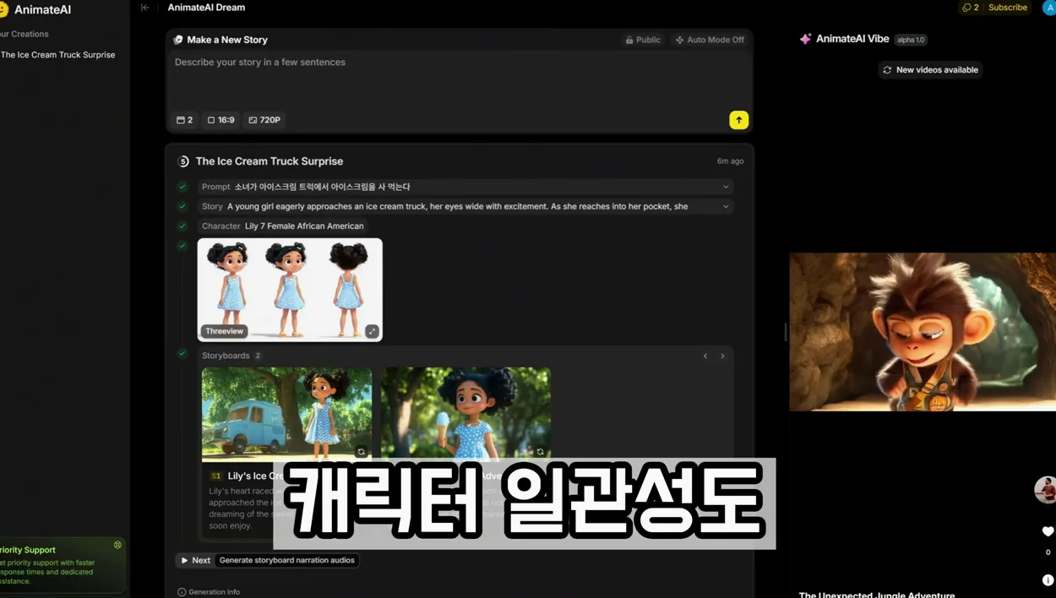This screenshot has height=598, width=1056.
Task: Dismiss the Priority Support banner
Action: click(117, 545)
